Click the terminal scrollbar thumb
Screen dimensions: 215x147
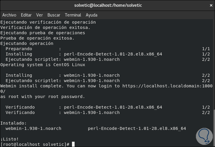click(x=214, y=126)
